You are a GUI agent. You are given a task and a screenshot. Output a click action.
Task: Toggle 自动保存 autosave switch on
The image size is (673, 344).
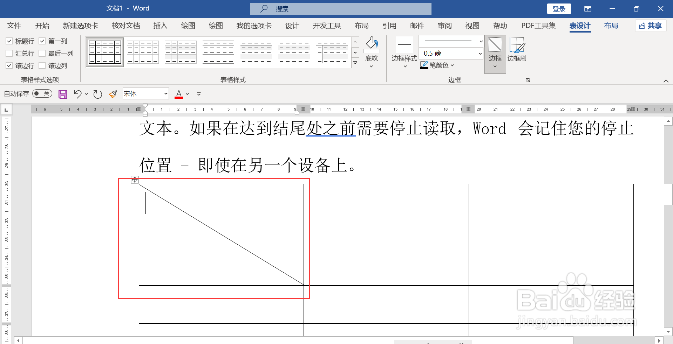[42, 93]
